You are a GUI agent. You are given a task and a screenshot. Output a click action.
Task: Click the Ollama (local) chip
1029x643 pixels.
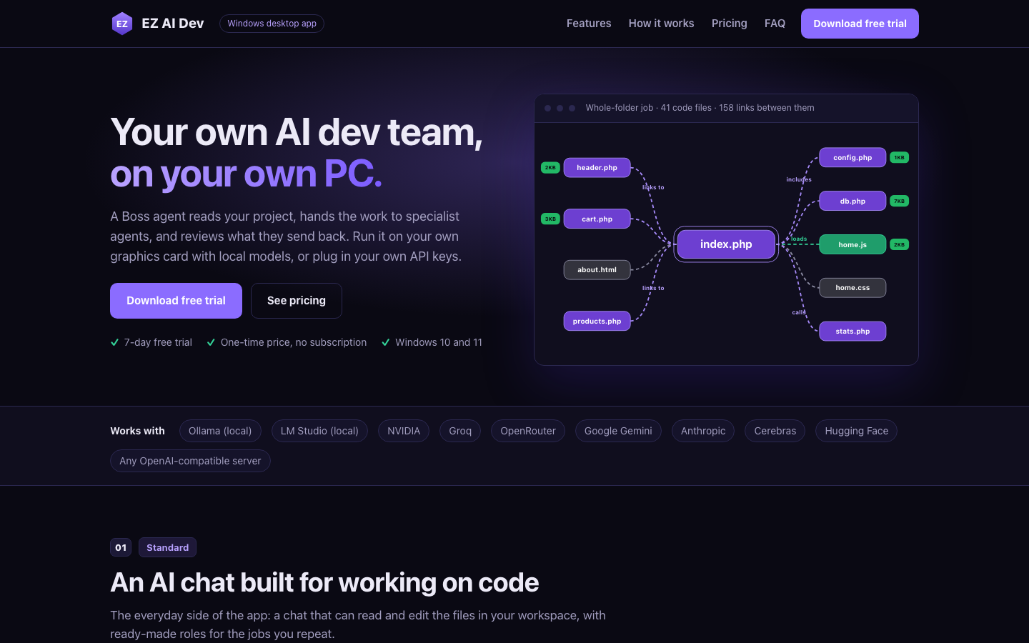[220, 431]
